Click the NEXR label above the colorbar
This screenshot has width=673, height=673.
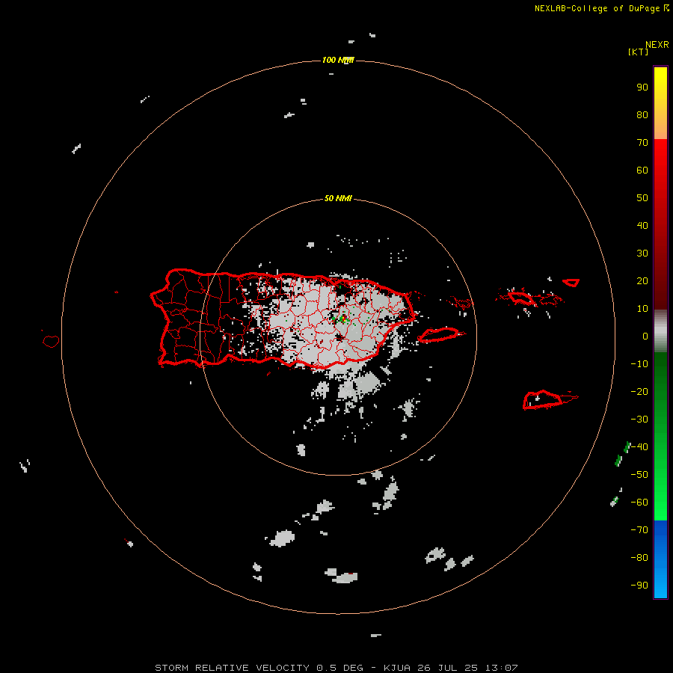click(x=657, y=45)
